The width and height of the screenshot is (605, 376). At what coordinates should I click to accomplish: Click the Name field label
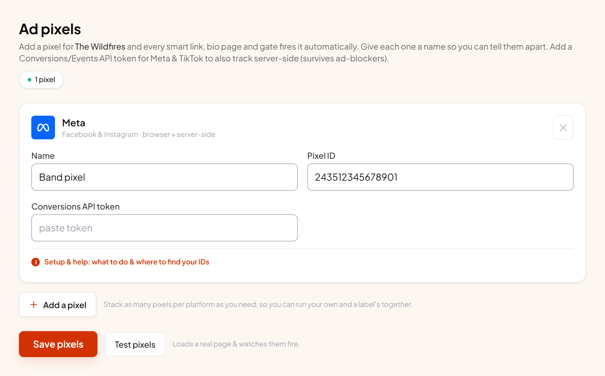[x=43, y=156]
